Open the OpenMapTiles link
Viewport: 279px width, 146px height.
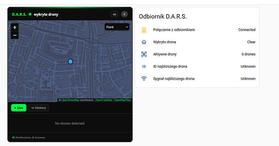pyautogui.click(x=123, y=100)
